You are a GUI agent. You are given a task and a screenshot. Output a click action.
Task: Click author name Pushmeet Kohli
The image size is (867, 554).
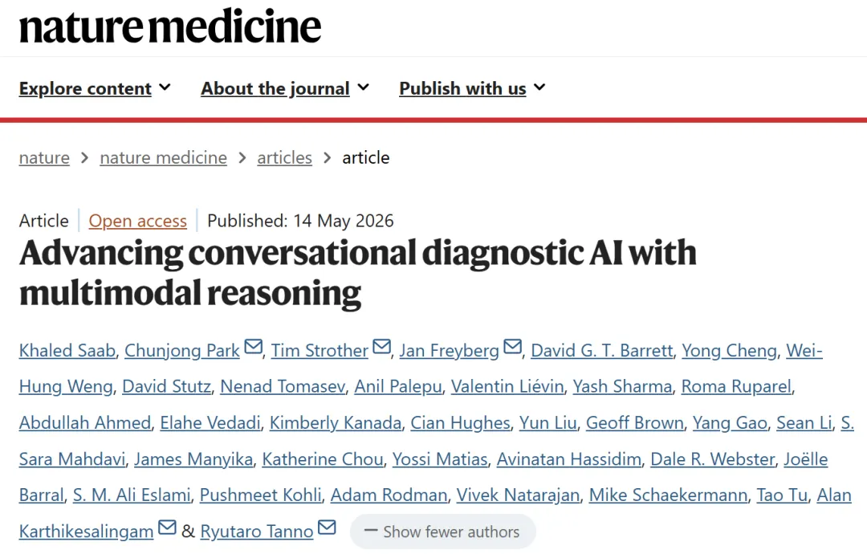tap(260, 495)
